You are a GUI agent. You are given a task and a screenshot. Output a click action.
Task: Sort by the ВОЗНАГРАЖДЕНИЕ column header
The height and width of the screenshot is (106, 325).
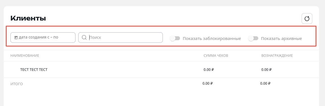(x=277, y=55)
